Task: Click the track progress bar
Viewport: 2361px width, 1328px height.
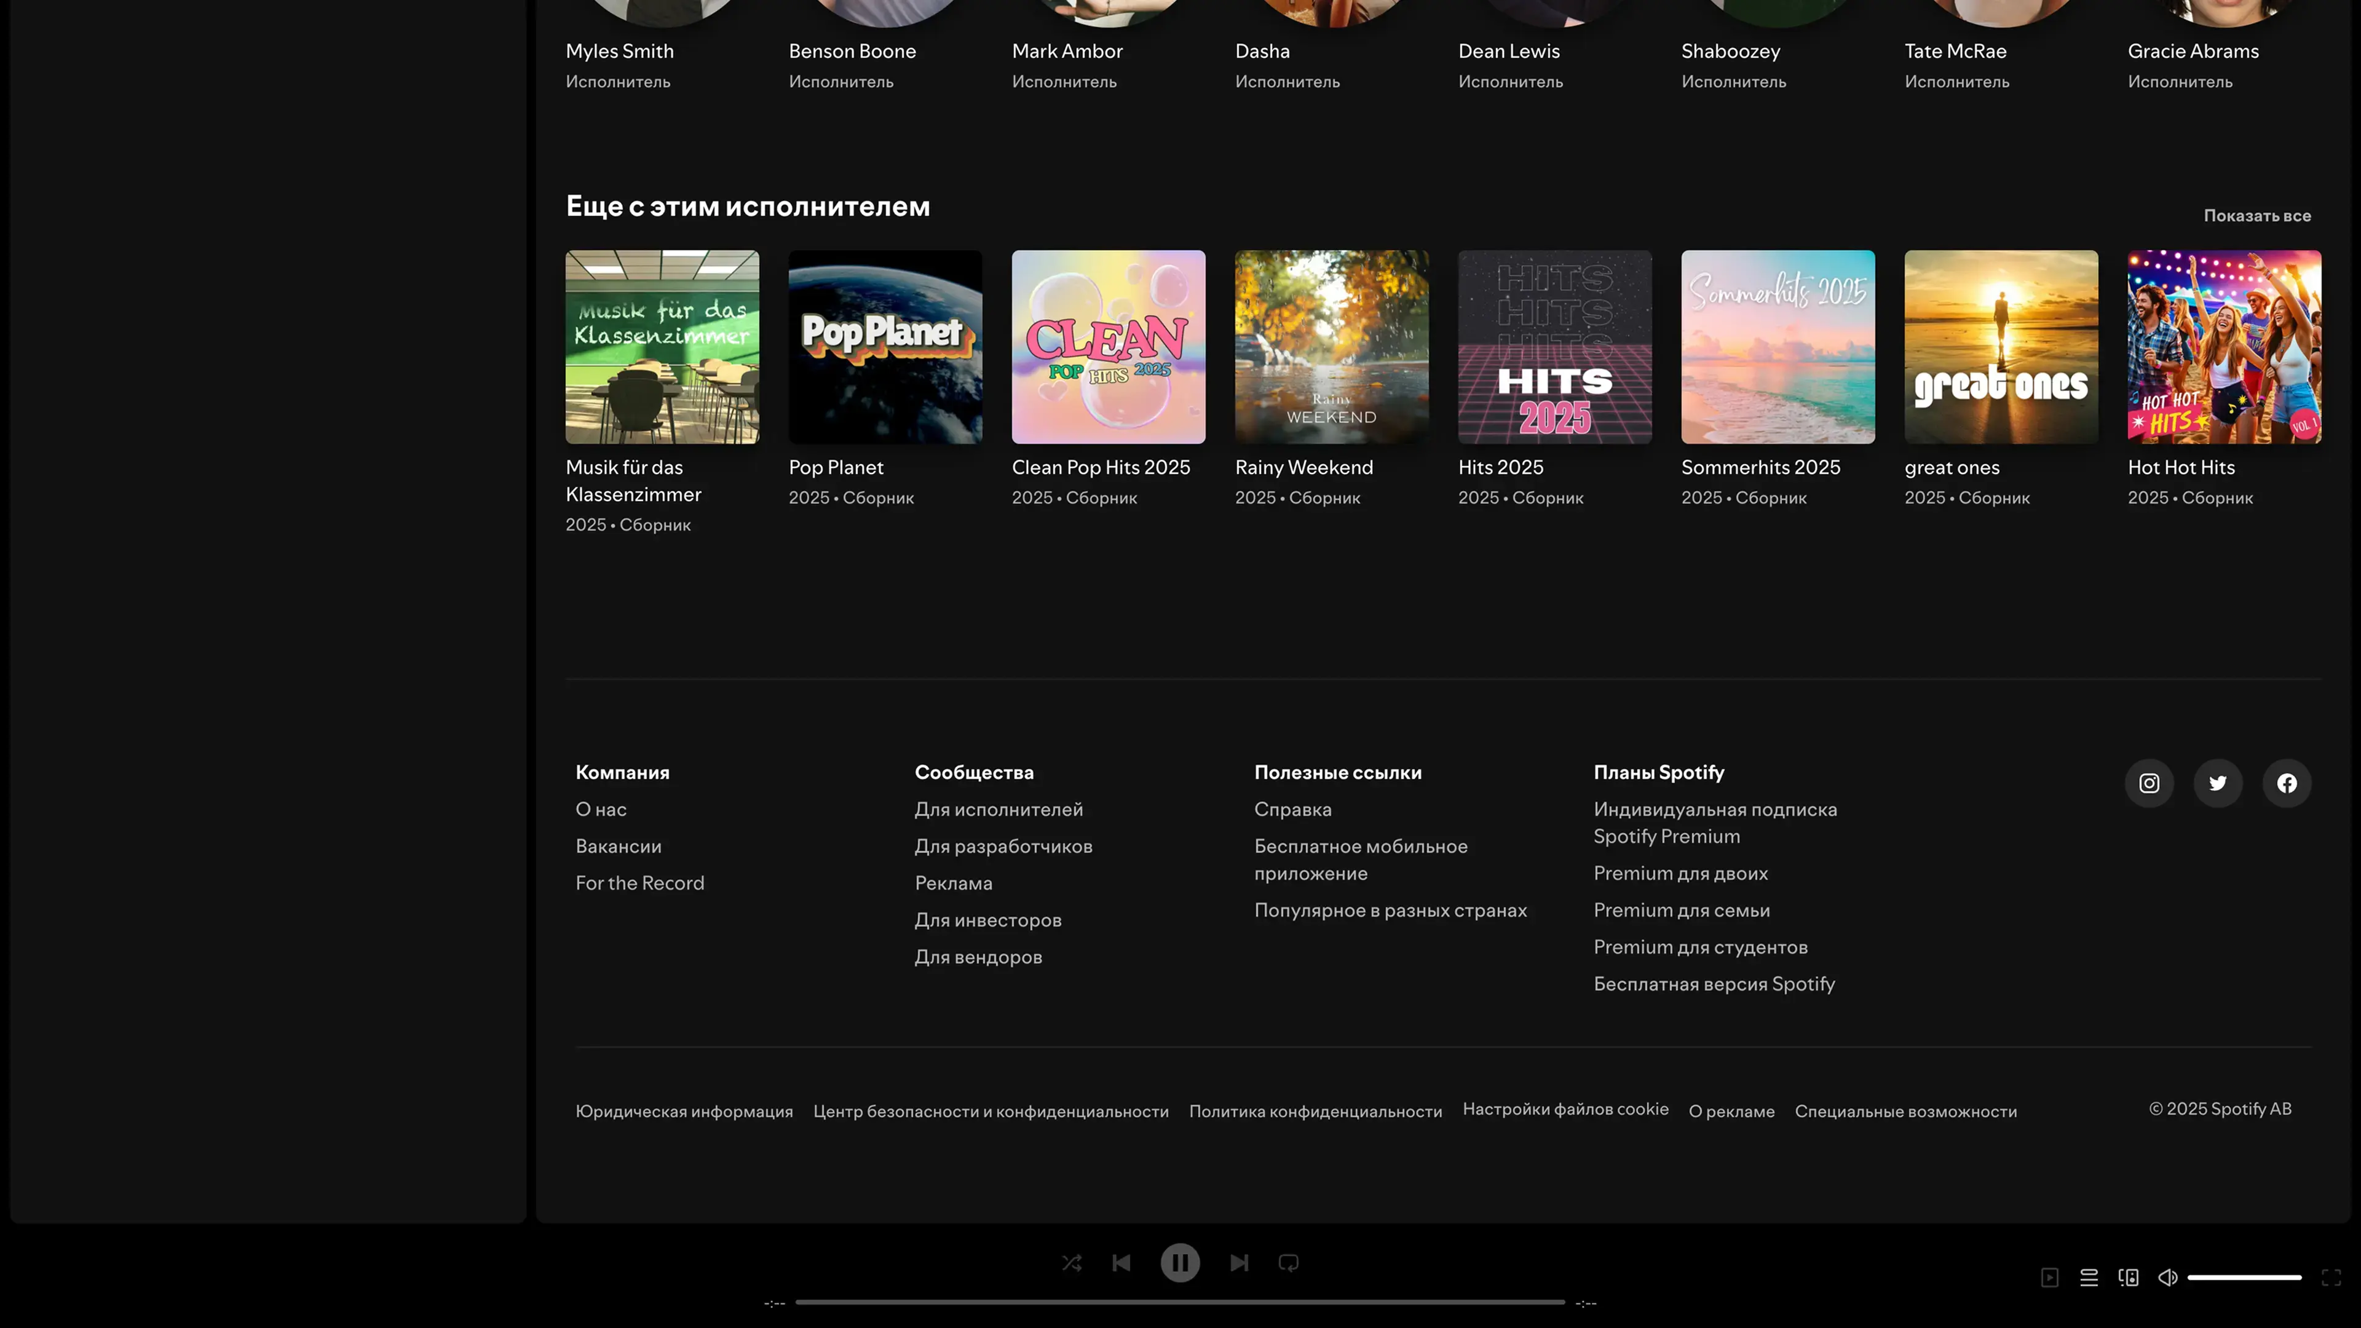Action: point(1180,1302)
